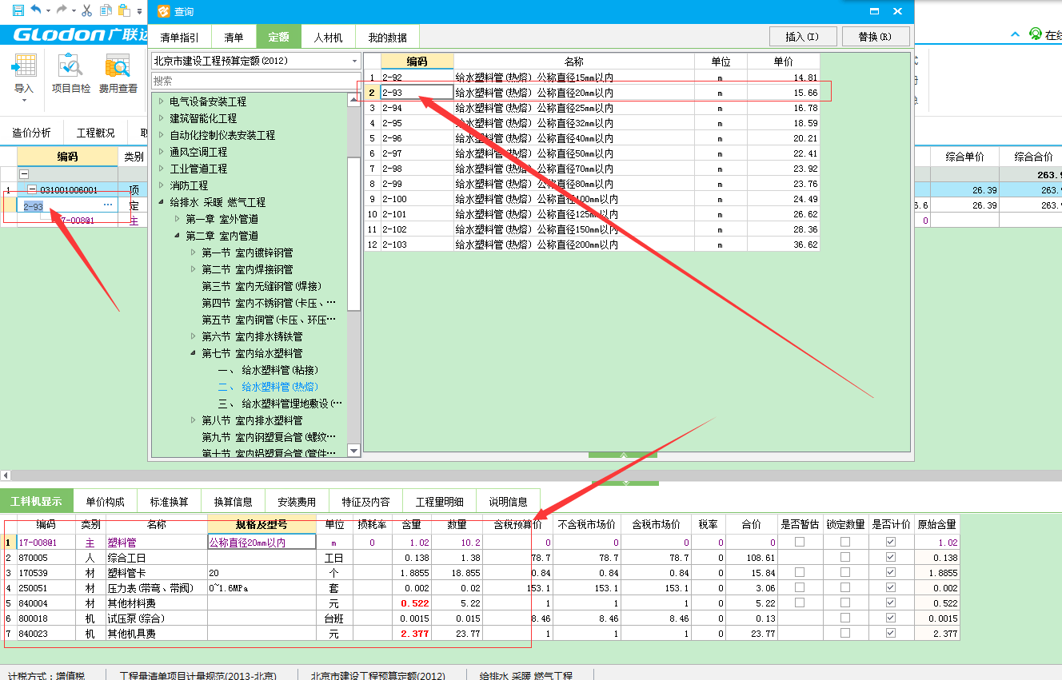The height and width of the screenshot is (680, 1062).
Task: Toggle 锁定数量 checkbox for 综合工日 row
Action: [x=845, y=558]
